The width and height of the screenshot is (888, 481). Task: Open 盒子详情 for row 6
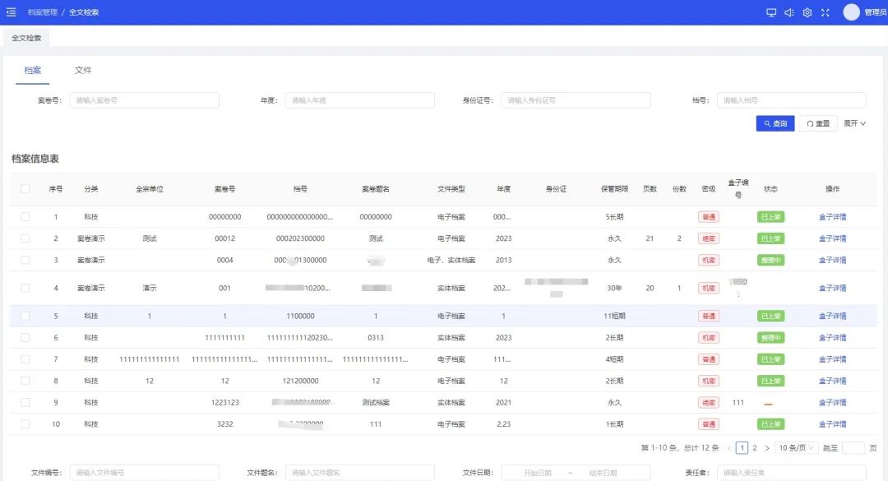pos(832,338)
